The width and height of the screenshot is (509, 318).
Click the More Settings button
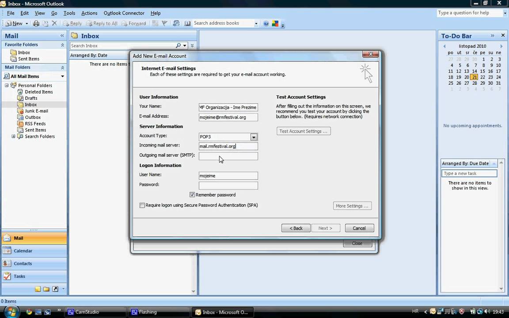[352, 206]
